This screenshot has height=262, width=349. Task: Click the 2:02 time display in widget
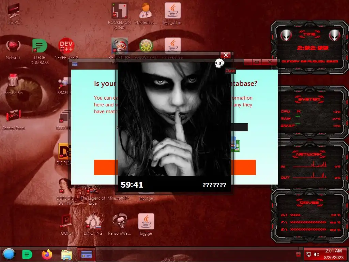(313, 48)
